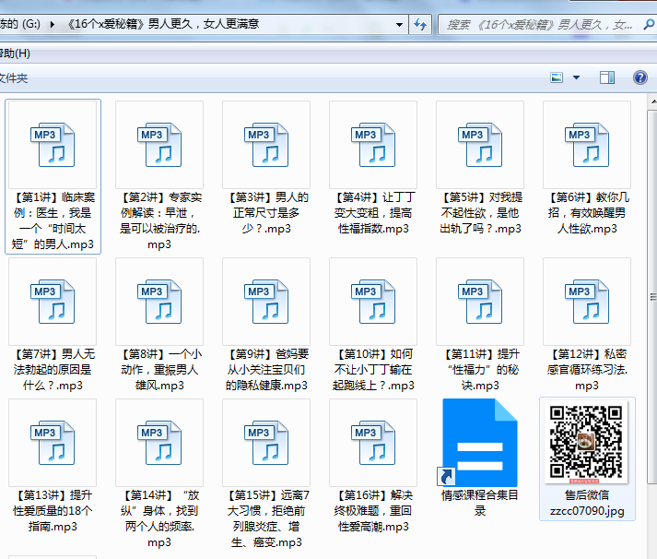The height and width of the screenshot is (559, 657).
Task: Expand the G: drive breadcrumb arrow
Action: click(x=52, y=24)
